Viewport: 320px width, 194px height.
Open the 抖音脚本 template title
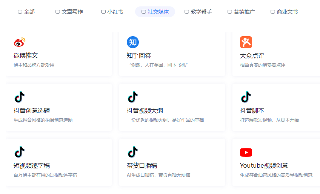[252, 110]
